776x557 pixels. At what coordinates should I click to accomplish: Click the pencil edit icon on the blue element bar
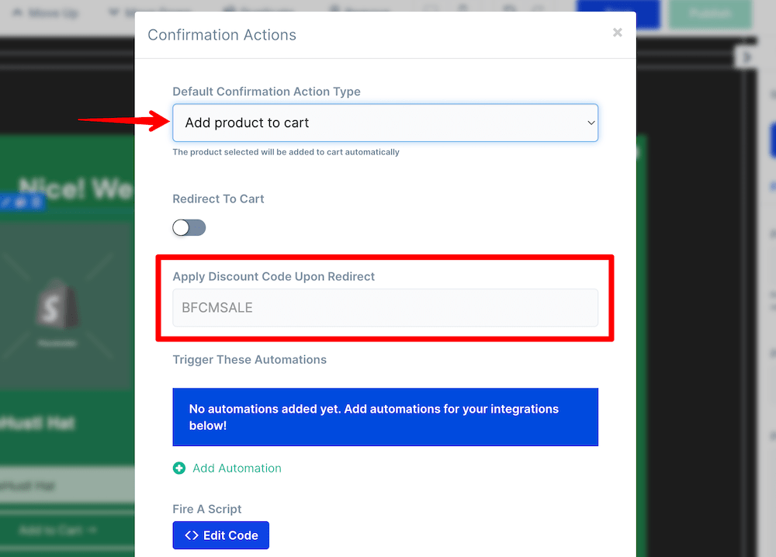pyautogui.click(x=6, y=202)
